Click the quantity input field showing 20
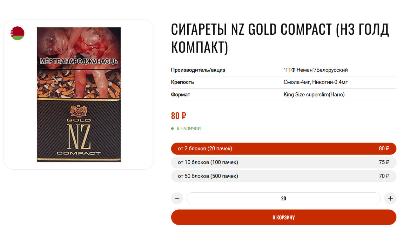 (x=284, y=198)
